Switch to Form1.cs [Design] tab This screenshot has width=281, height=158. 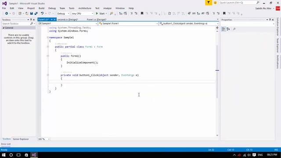coord(97,19)
